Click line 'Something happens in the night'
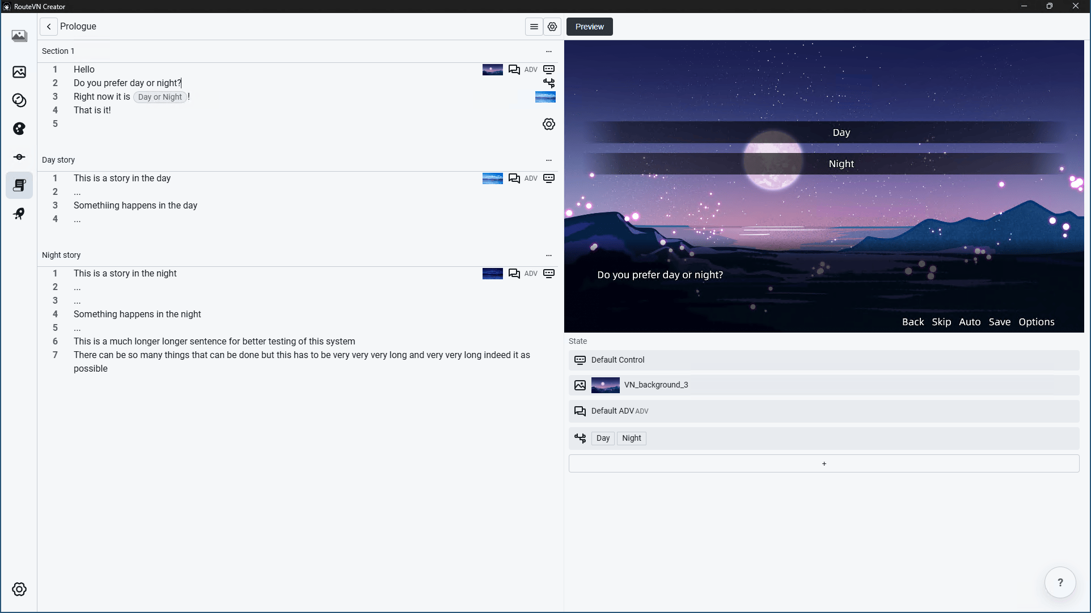The width and height of the screenshot is (1091, 613). tap(137, 314)
